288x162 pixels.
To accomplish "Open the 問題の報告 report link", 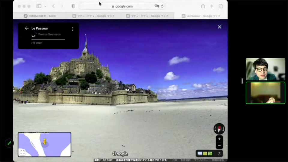I will (218, 160).
